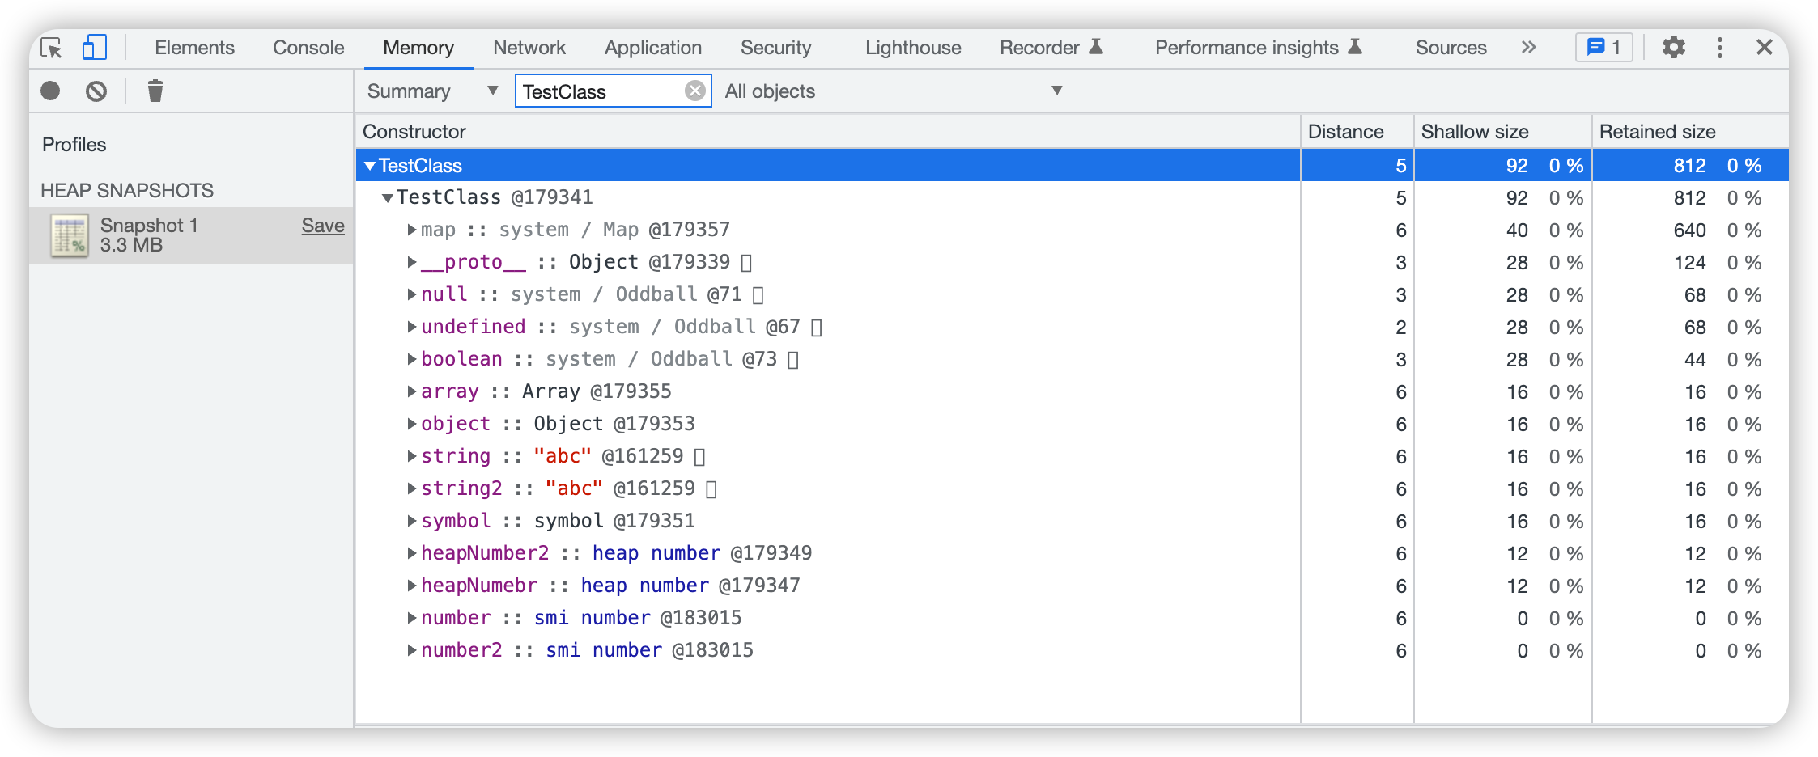This screenshot has width=1818, height=757.
Task: Click the clear all profiles icon
Action: 96,91
